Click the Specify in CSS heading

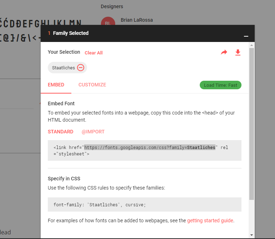pos(64,179)
